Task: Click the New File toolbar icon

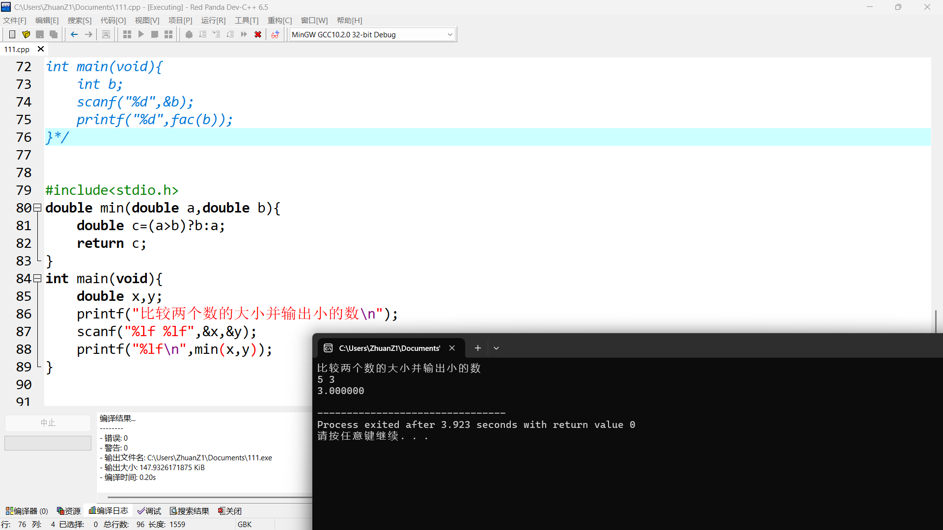Action: [12, 34]
